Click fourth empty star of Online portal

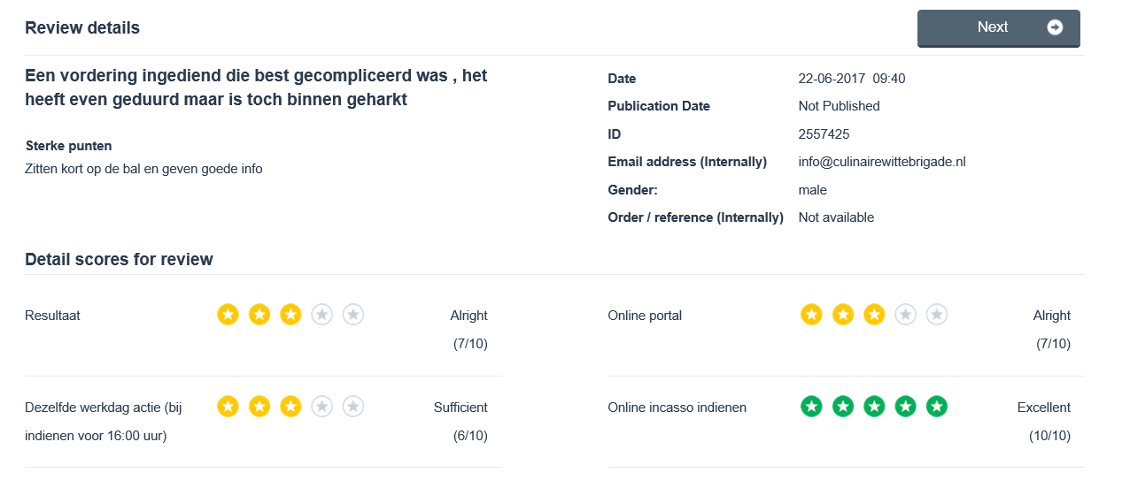pos(905,314)
